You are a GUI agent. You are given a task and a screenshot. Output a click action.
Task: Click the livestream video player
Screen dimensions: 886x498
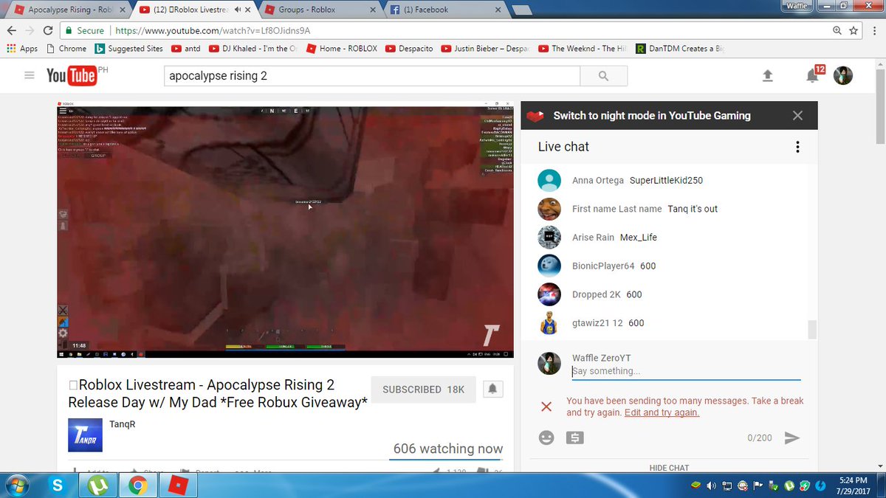click(284, 230)
